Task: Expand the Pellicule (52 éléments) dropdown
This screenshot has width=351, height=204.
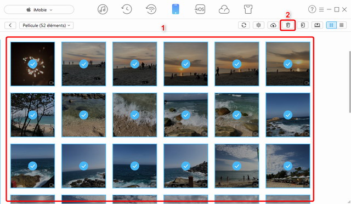Action: (x=46, y=25)
